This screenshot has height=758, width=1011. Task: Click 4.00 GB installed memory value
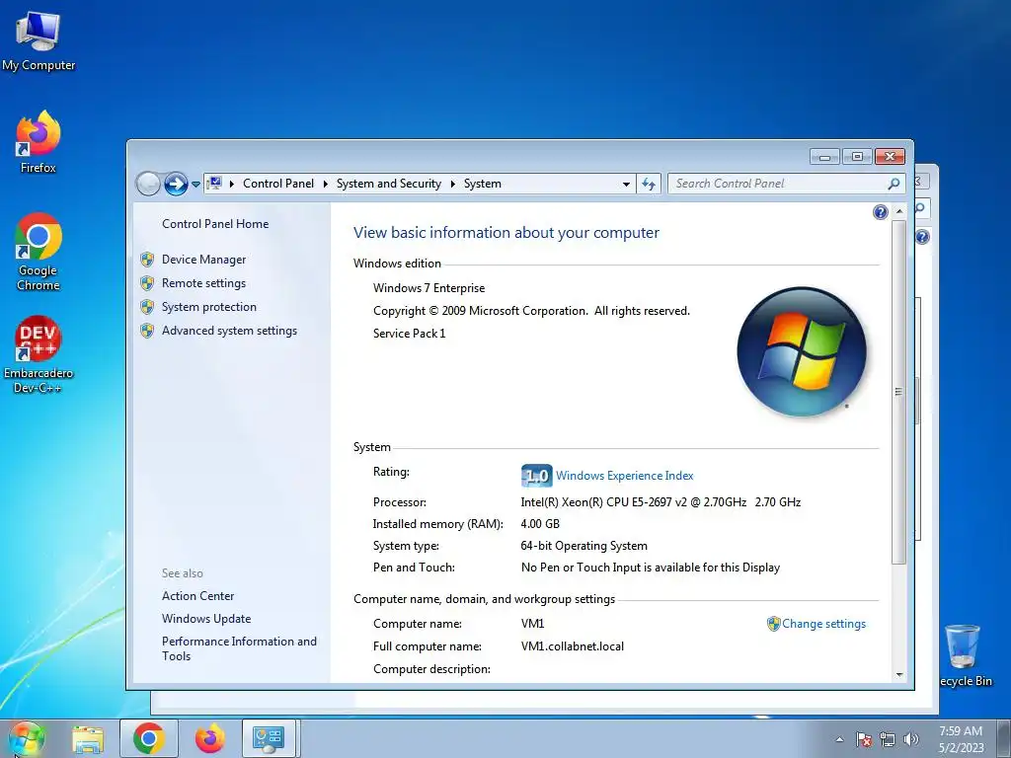click(x=540, y=524)
